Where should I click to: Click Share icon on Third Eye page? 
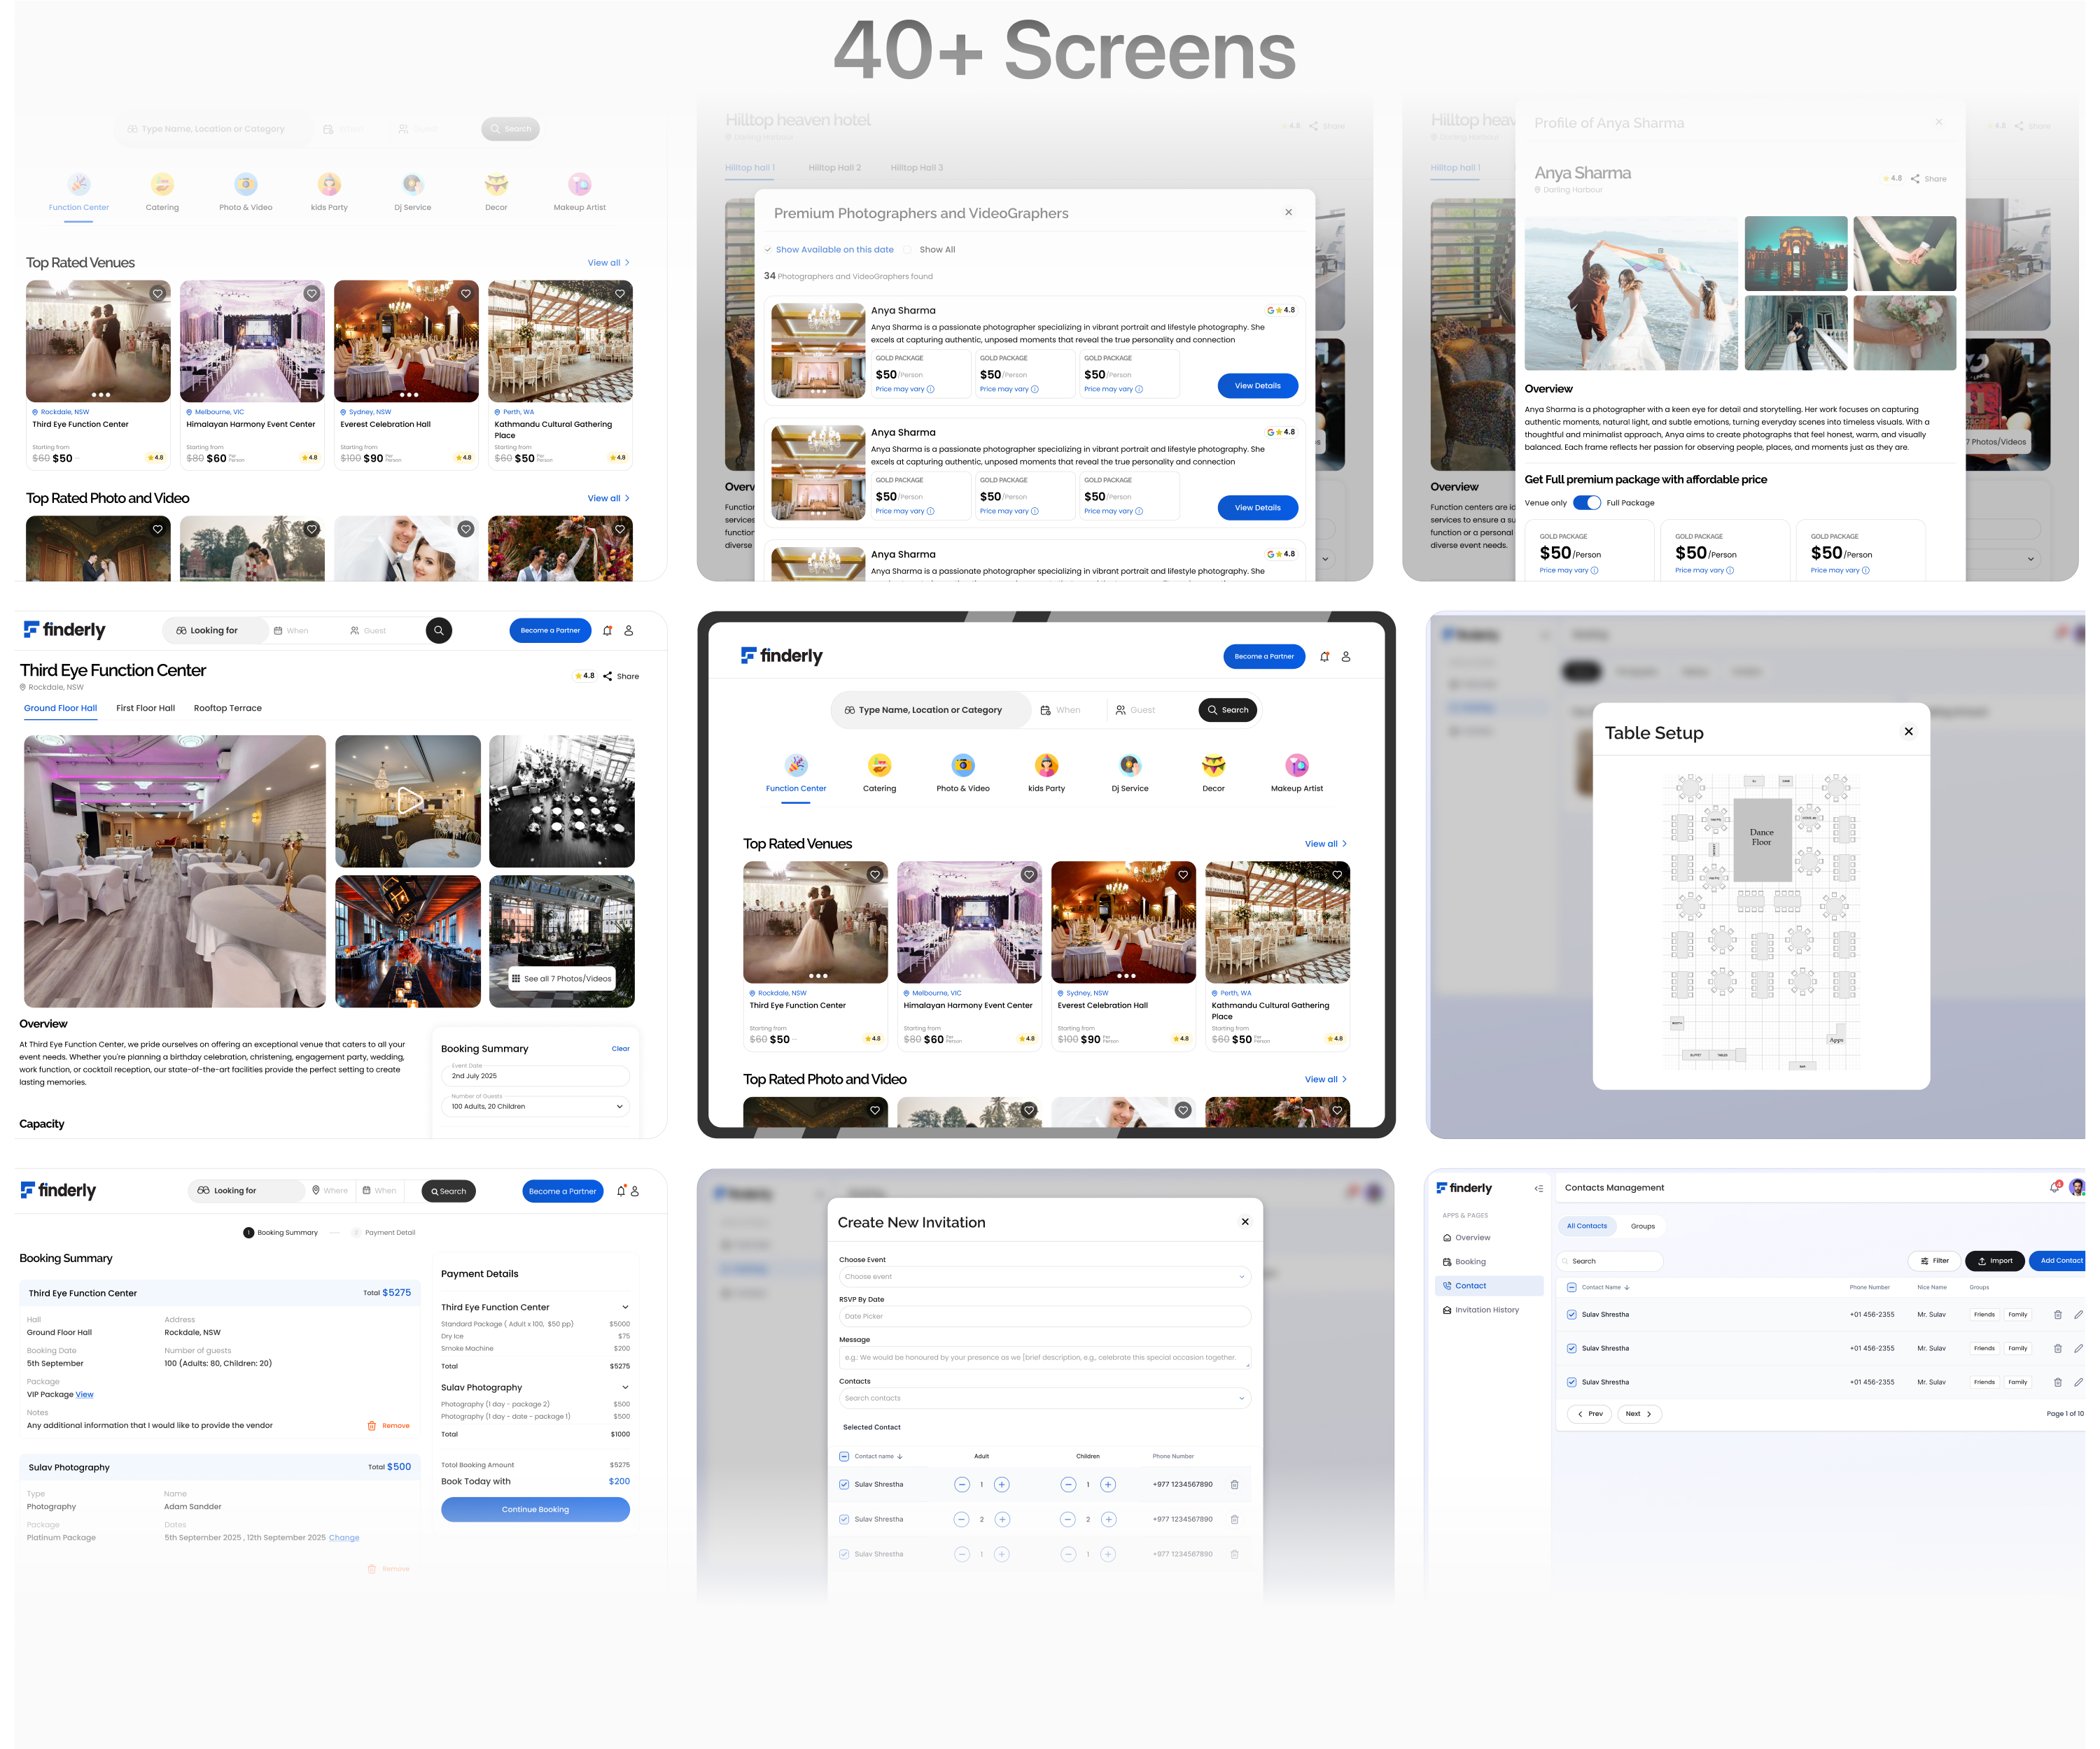(608, 677)
